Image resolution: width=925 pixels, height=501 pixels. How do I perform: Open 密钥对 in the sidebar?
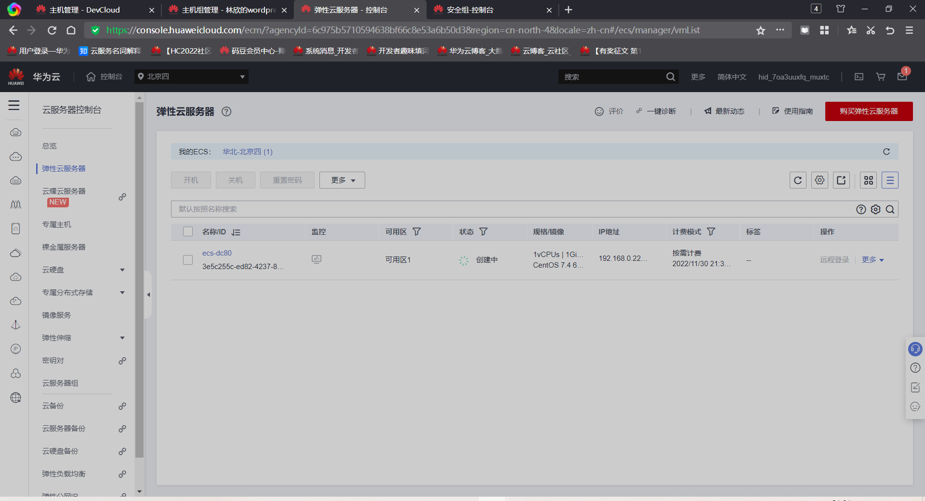coord(53,361)
